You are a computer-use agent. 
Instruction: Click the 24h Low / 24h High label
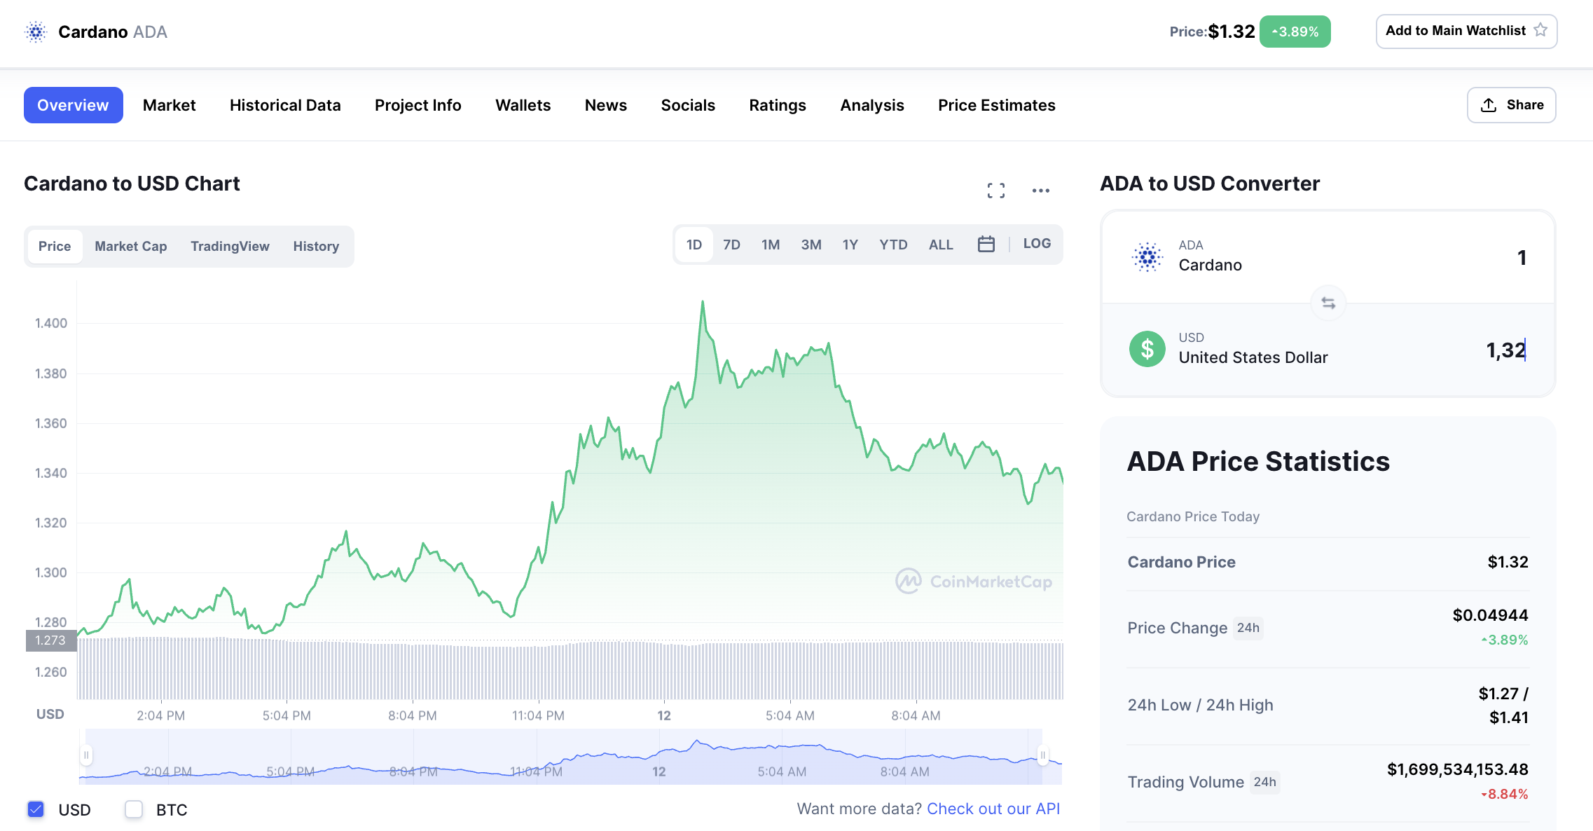pyautogui.click(x=1200, y=705)
